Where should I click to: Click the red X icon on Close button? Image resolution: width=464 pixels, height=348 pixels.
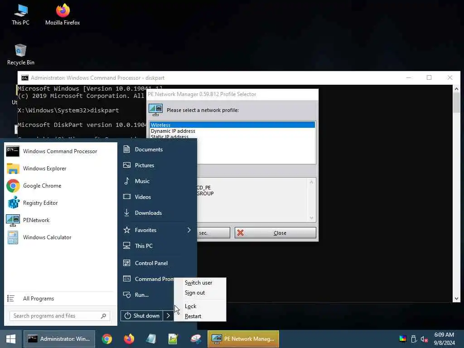[240, 233]
